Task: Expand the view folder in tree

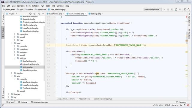Action: (15, 40)
